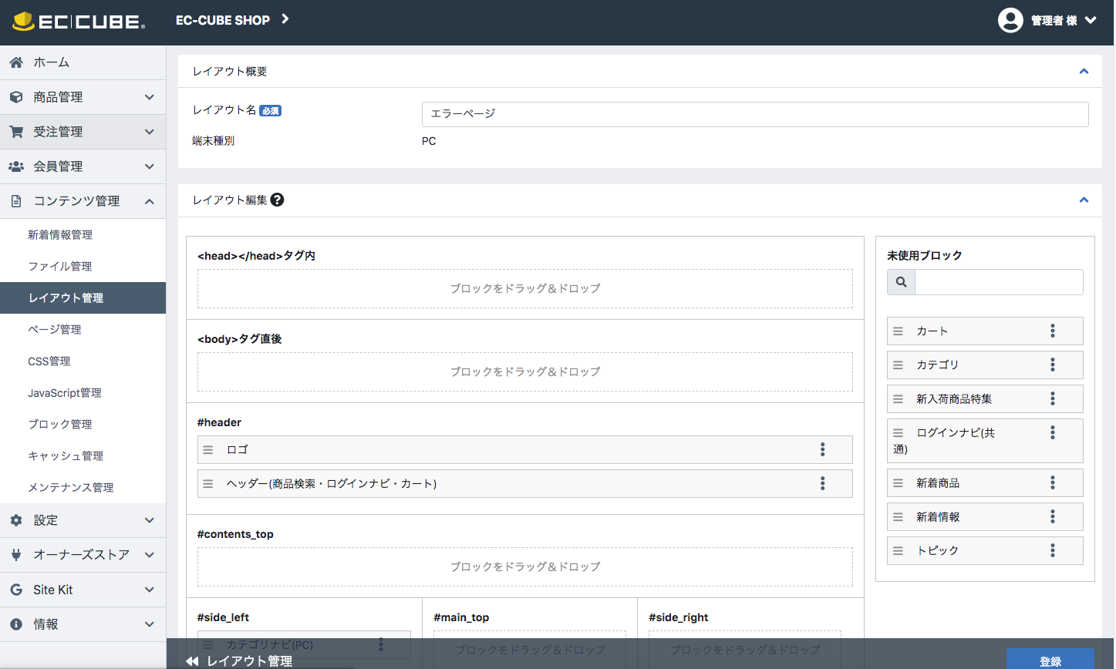Click the drag handle of ヘッダー block
The width and height of the screenshot is (1116, 669).
[207, 483]
